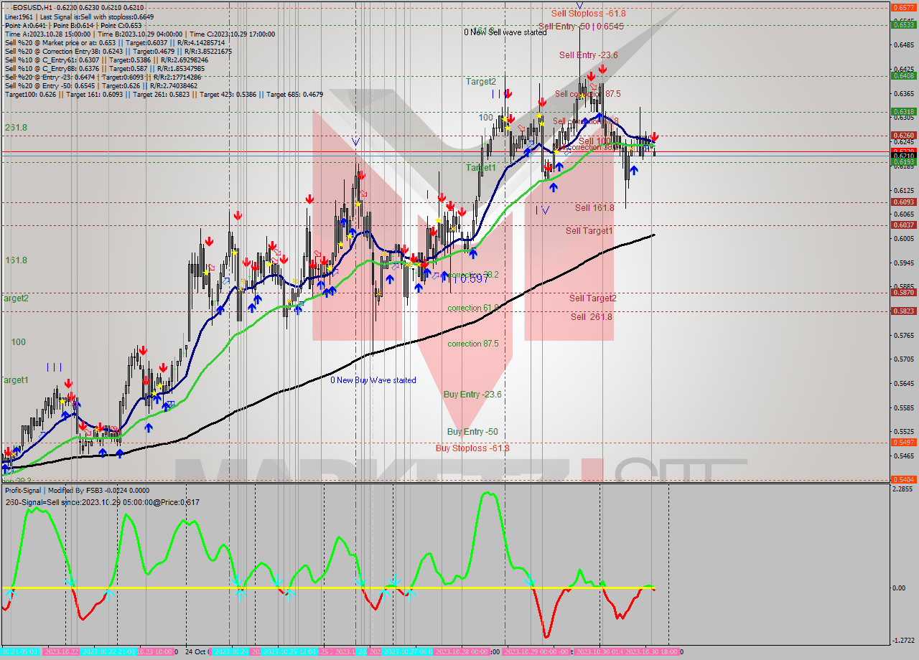The image size is (919, 660).
Task: Click the '24 Oct' date on time axis
Action: click(x=195, y=652)
